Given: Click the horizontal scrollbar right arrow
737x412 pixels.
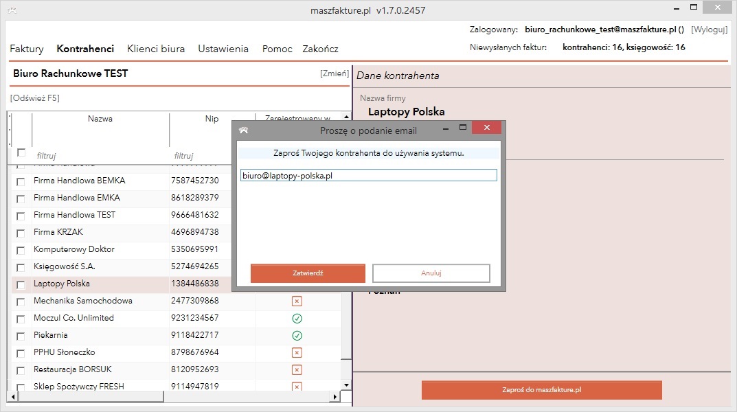Looking at the screenshot, I should (x=335, y=397).
